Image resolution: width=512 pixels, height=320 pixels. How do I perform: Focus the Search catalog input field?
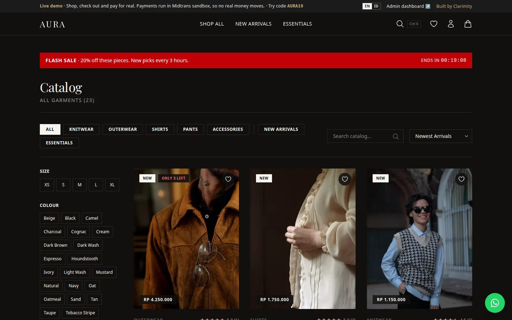coord(365,136)
